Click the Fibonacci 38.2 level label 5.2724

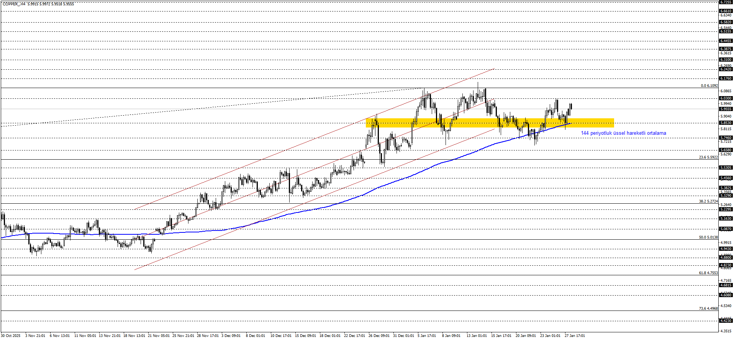coord(708,201)
